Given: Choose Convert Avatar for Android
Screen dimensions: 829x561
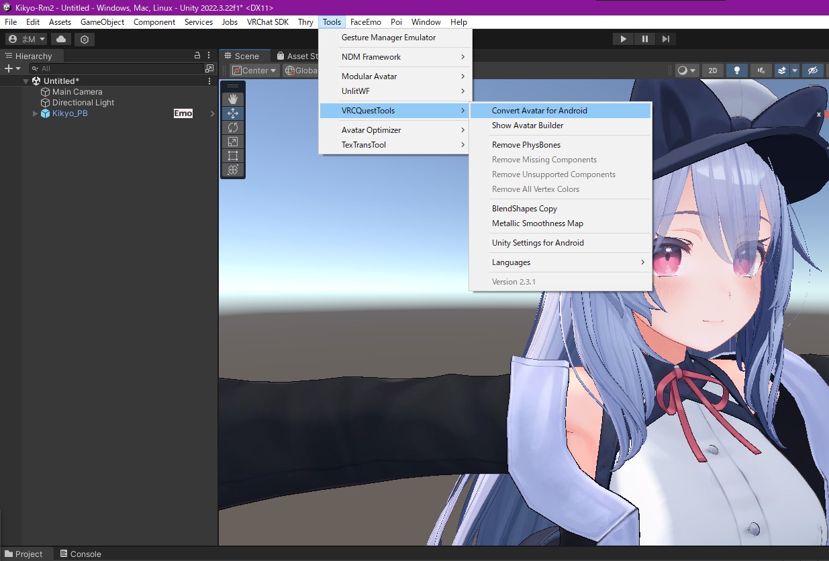Looking at the screenshot, I should (x=561, y=111).
